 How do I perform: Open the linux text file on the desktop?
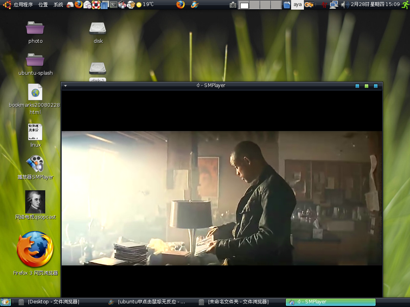(35, 136)
